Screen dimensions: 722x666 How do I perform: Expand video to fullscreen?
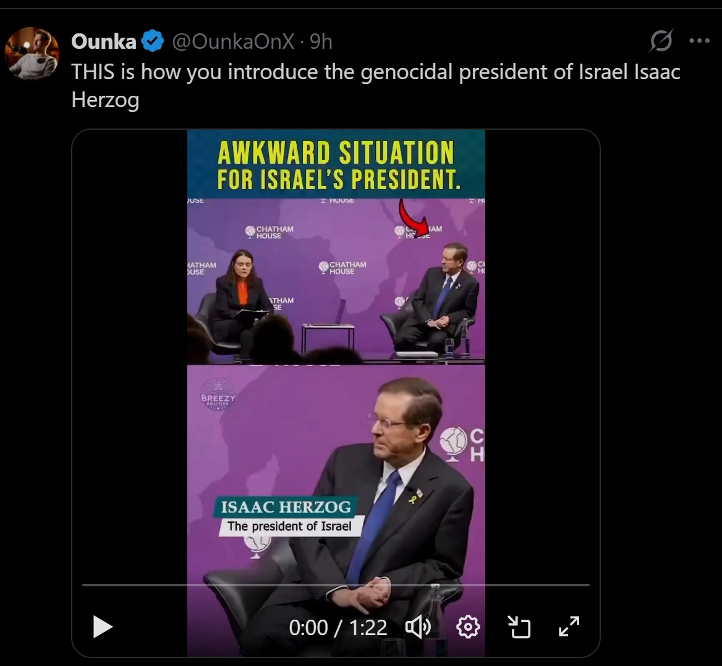pos(569,626)
